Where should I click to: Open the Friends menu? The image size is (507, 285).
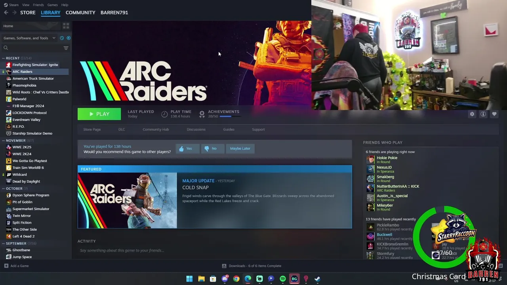tap(38, 5)
